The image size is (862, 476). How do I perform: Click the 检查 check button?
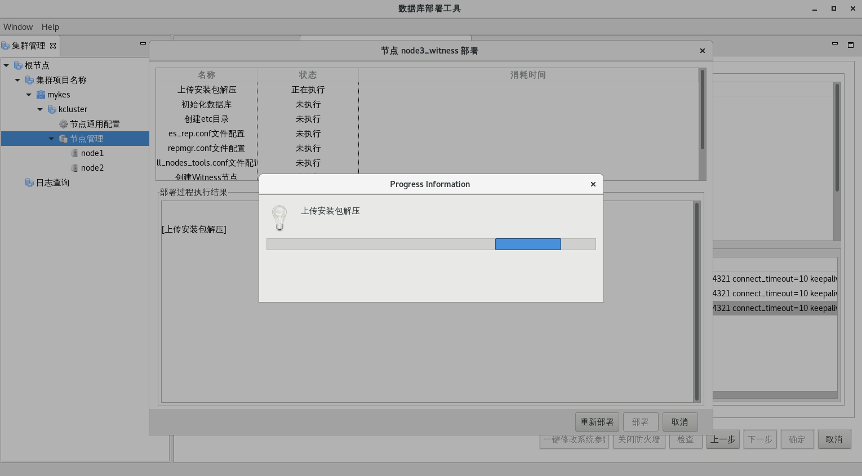[686, 440]
